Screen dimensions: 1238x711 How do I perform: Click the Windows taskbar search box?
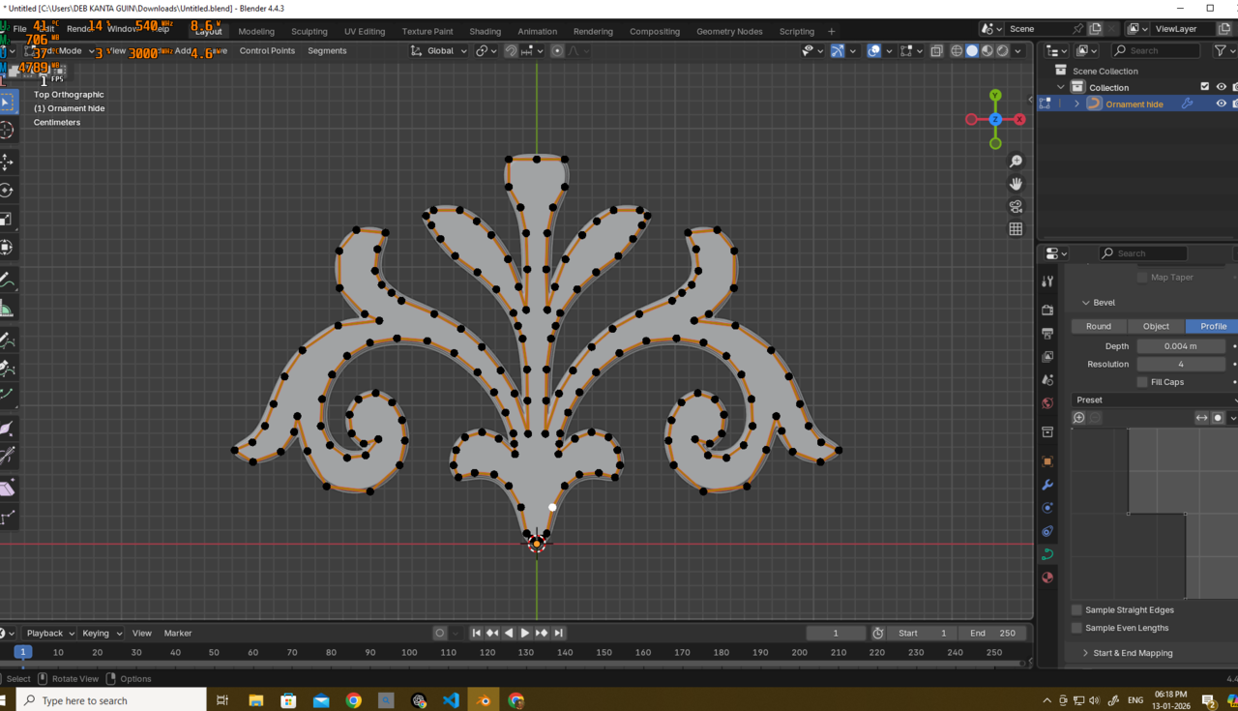pos(111,700)
